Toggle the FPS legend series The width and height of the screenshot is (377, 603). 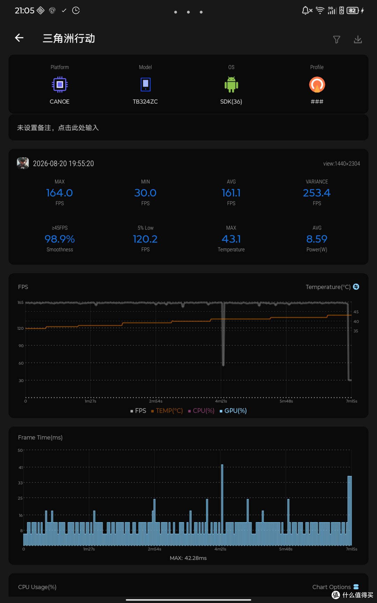[x=138, y=411]
